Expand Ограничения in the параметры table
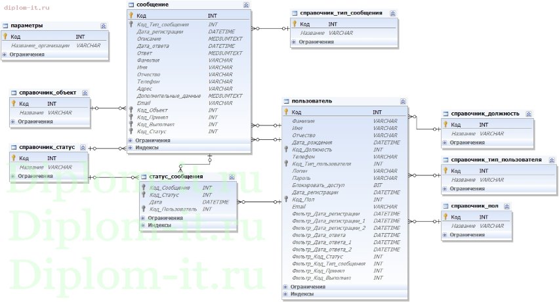Screen dimensions: 559x302 pyautogui.click(x=5, y=54)
